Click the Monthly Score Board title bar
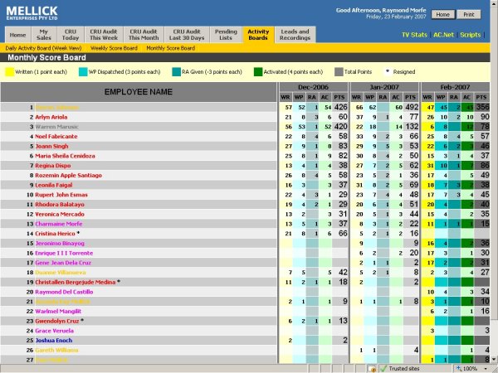 [x=245, y=58]
